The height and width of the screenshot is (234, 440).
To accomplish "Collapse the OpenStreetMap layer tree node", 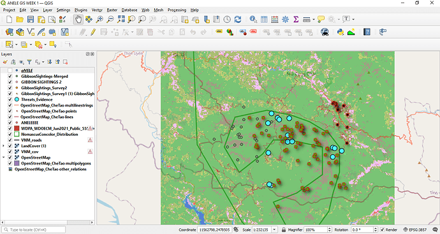I will pyautogui.click(x=3, y=157).
